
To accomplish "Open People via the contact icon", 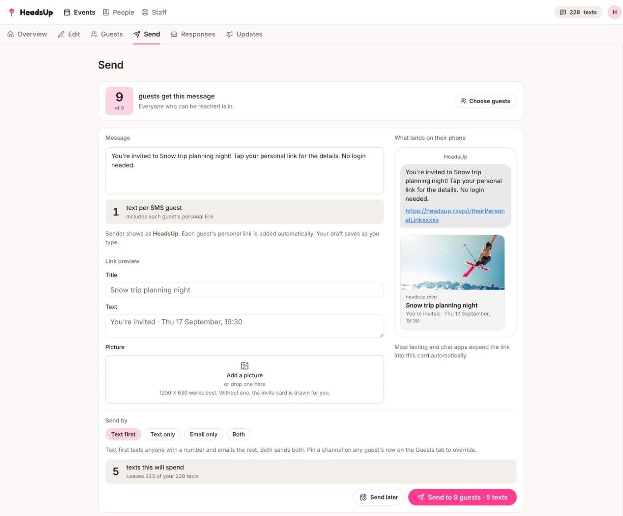I will pos(106,12).
